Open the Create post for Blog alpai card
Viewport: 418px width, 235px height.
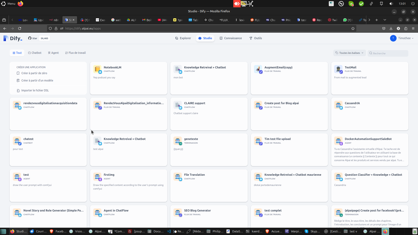pos(289,114)
